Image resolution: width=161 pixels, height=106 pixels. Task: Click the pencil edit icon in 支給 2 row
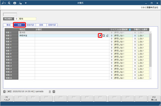100,36
